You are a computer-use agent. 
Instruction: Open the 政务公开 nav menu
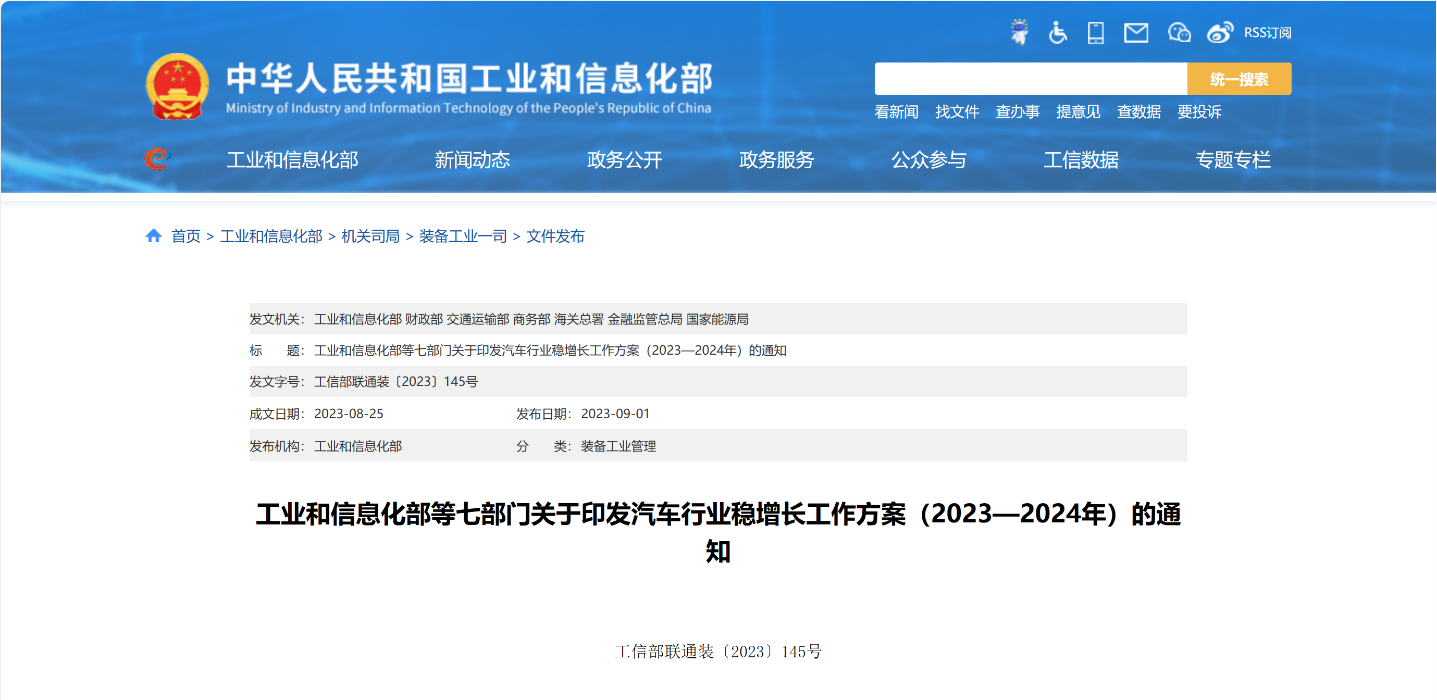click(624, 160)
